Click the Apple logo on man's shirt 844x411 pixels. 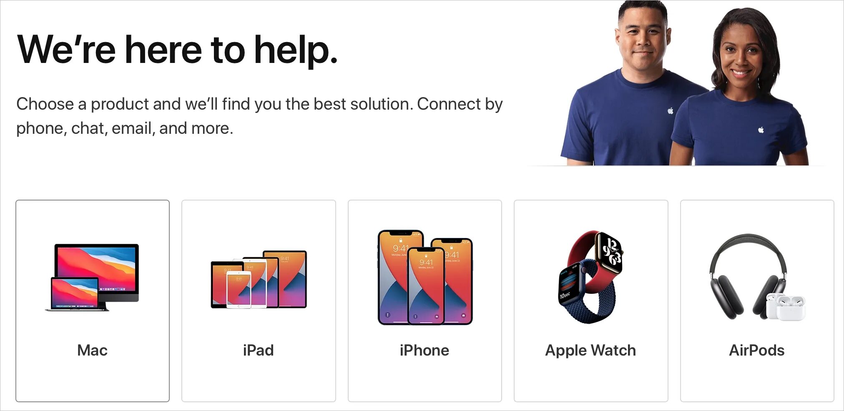(x=671, y=110)
